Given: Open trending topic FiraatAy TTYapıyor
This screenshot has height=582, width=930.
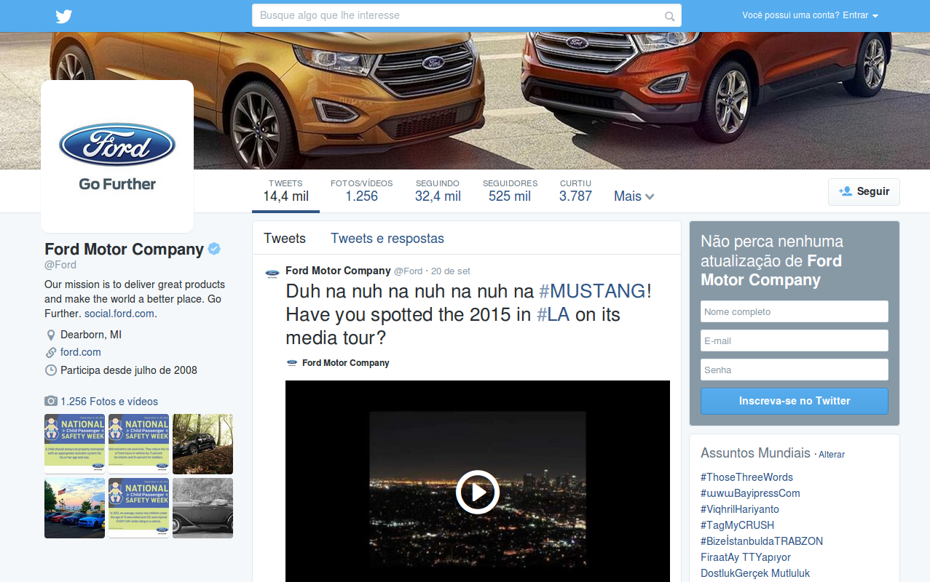Looking at the screenshot, I should 746,557.
